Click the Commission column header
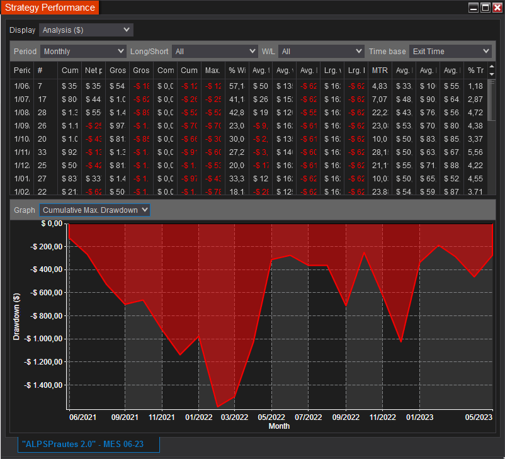The image size is (505, 459). tap(165, 71)
